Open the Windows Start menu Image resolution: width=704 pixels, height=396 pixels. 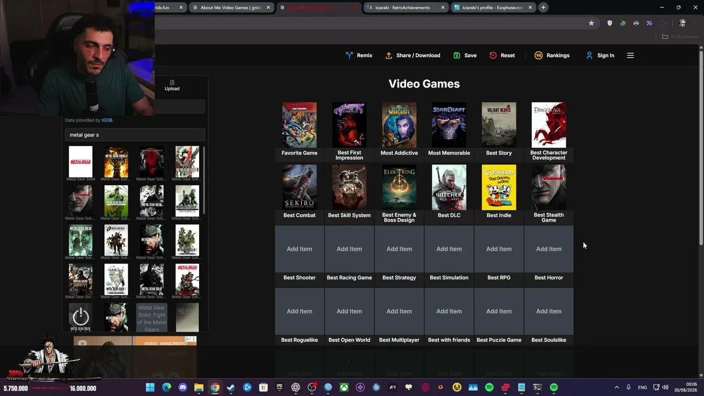[x=150, y=388]
